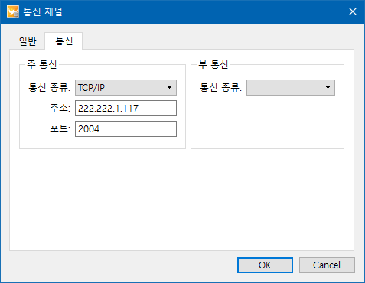Screen dimensions: 365x283
Task: Click the 포트 label
Action: pyautogui.click(x=60, y=128)
